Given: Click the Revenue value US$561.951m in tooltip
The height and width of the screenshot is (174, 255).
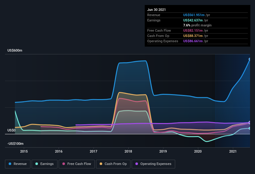Looking at the screenshot, I should (x=194, y=15).
